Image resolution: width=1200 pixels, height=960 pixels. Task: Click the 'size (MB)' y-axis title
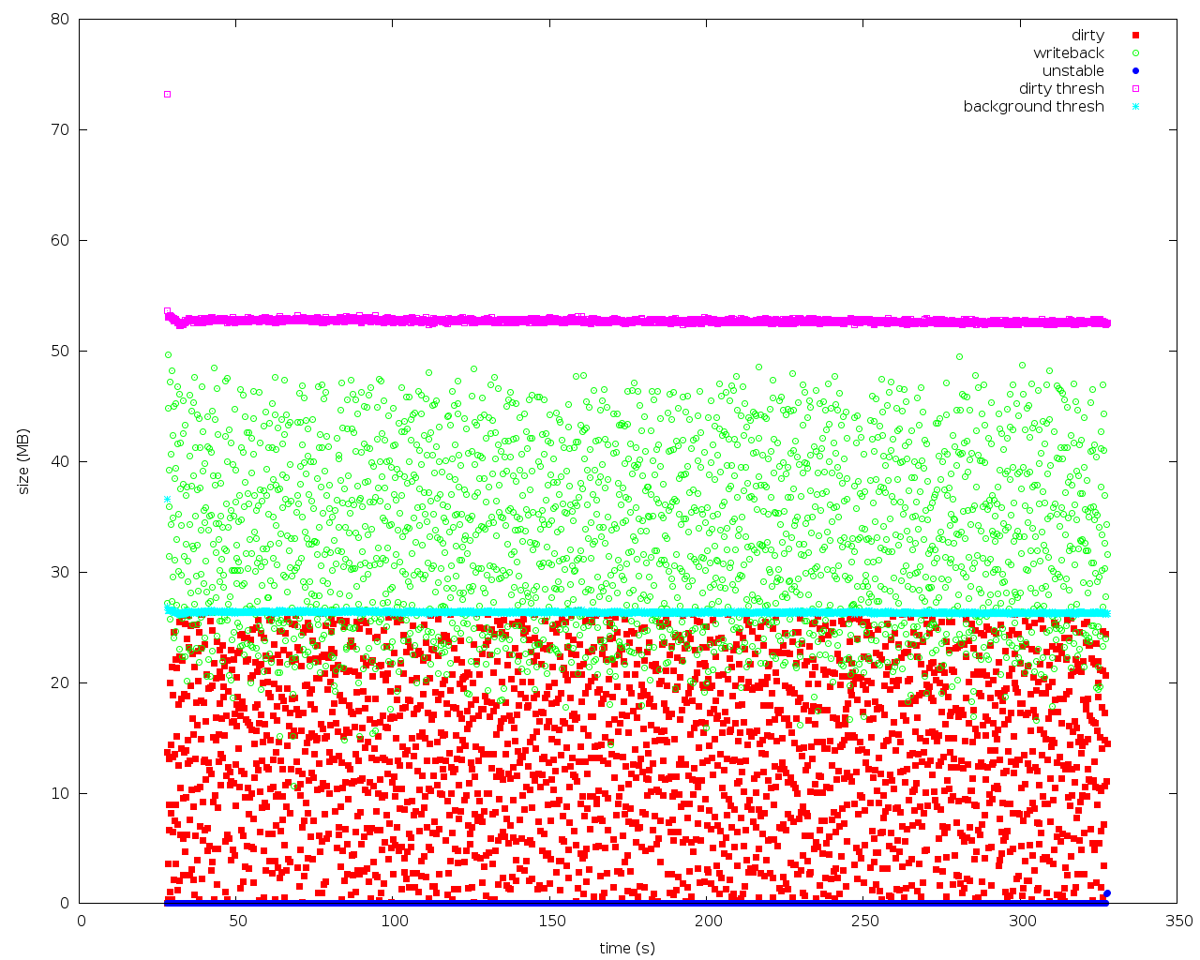coord(24,461)
